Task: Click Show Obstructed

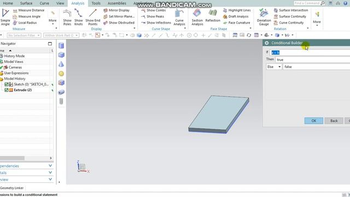Action: tap(119, 22)
